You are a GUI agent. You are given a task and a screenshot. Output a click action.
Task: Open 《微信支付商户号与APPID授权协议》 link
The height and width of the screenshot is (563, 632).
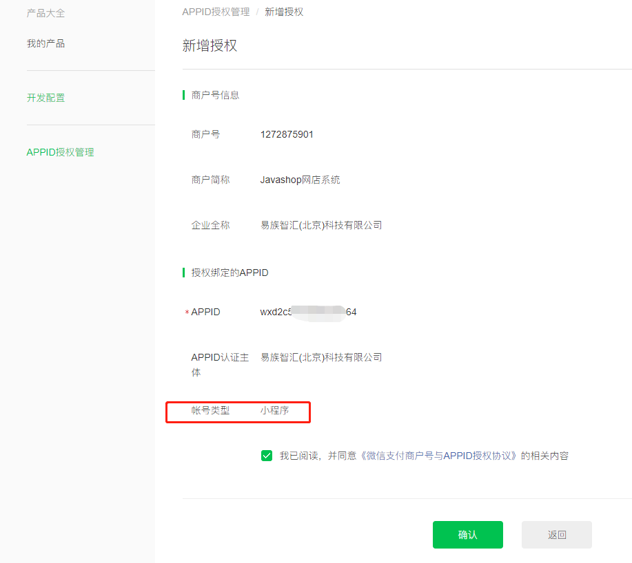(x=438, y=456)
